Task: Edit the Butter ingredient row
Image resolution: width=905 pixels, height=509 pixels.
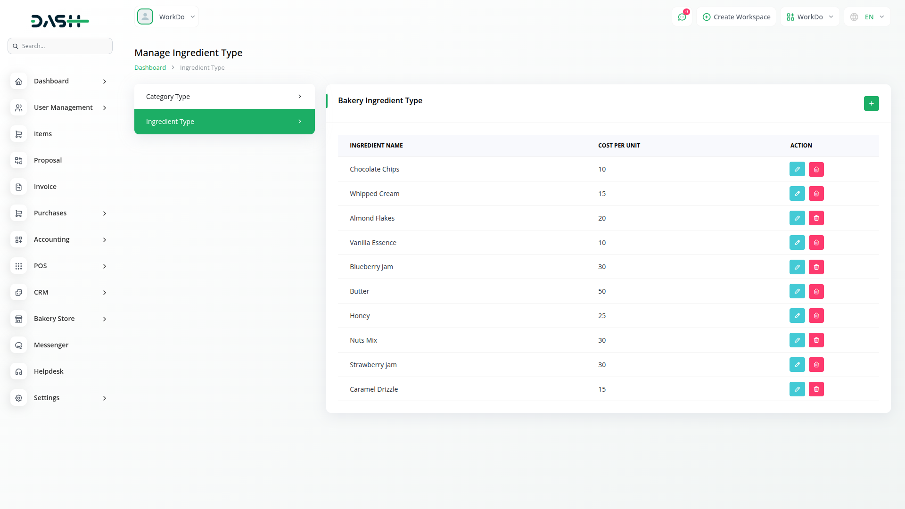Action: pos(797,291)
